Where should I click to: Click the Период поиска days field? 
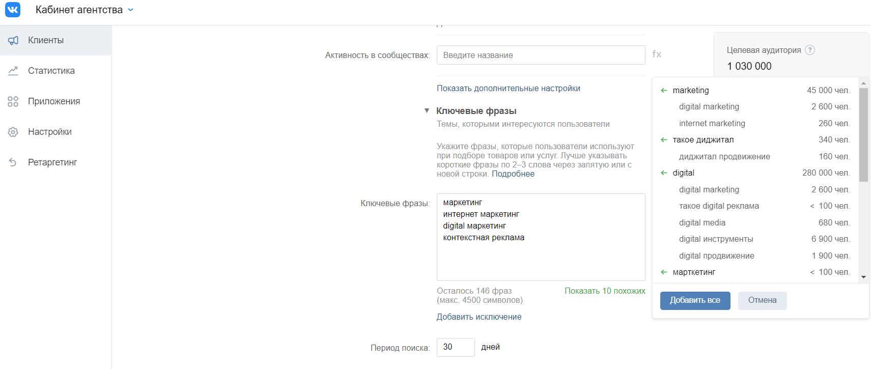click(456, 347)
